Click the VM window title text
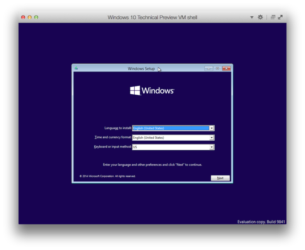 coord(152,17)
